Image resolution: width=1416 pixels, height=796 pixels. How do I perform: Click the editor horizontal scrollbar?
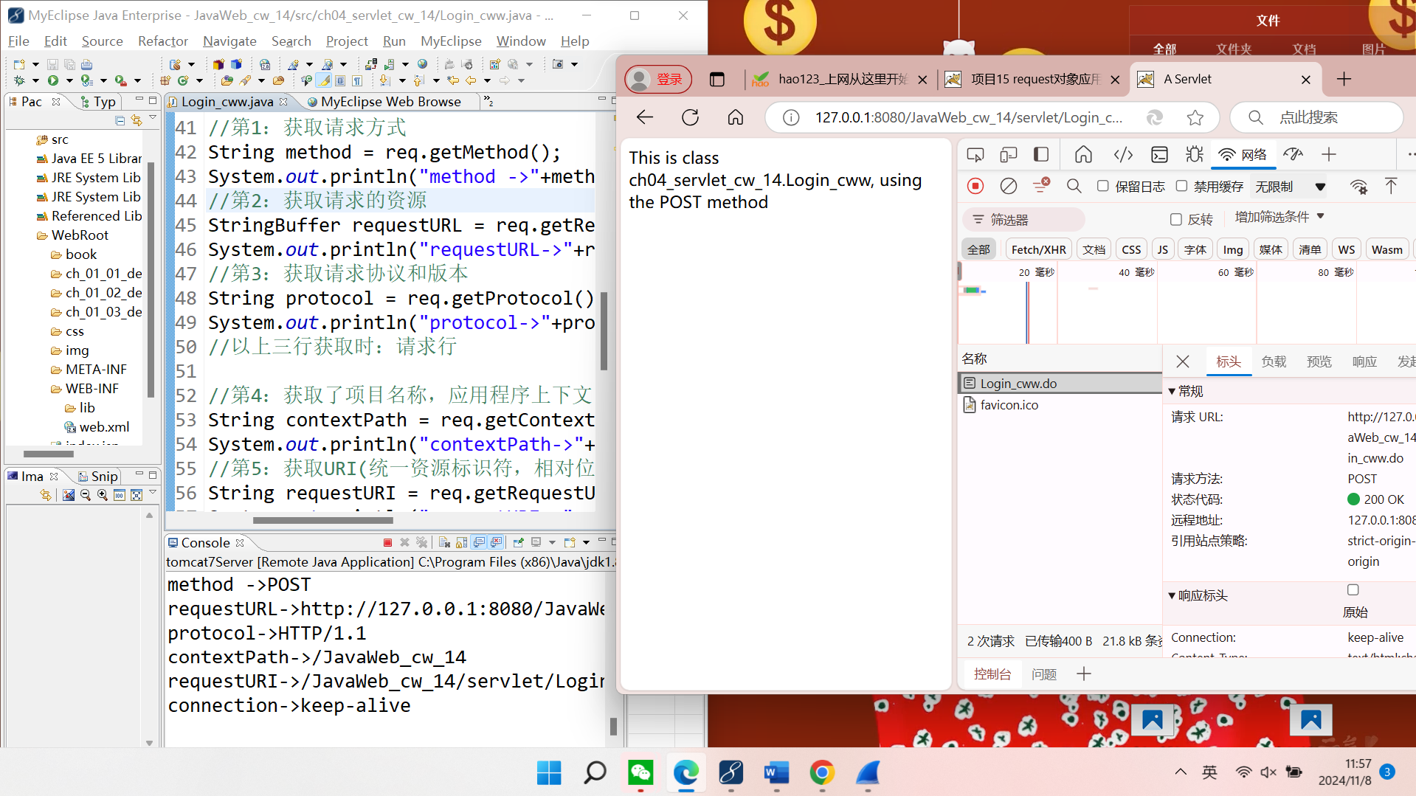[x=322, y=520]
